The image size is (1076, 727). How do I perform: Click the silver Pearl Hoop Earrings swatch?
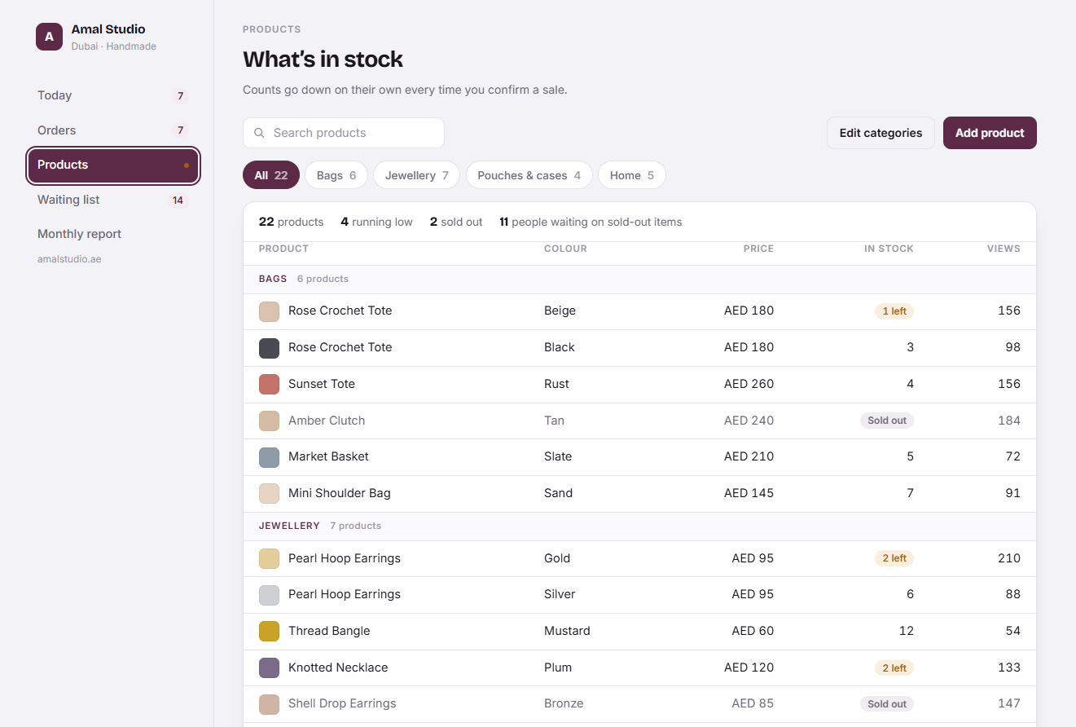(269, 595)
